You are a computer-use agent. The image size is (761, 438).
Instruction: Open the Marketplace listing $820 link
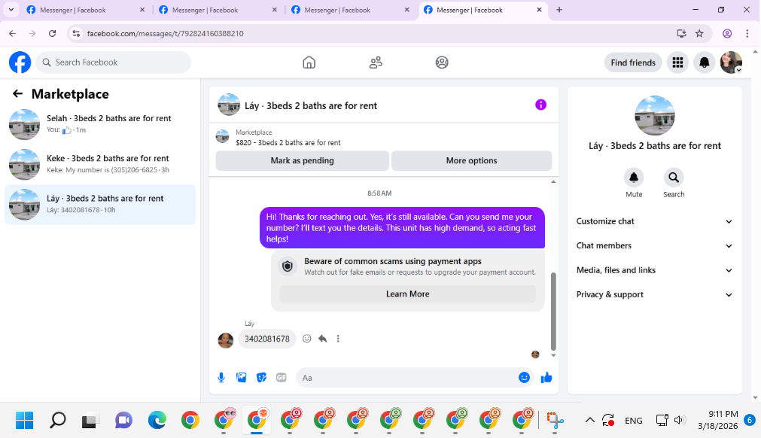pyautogui.click(x=288, y=142)
